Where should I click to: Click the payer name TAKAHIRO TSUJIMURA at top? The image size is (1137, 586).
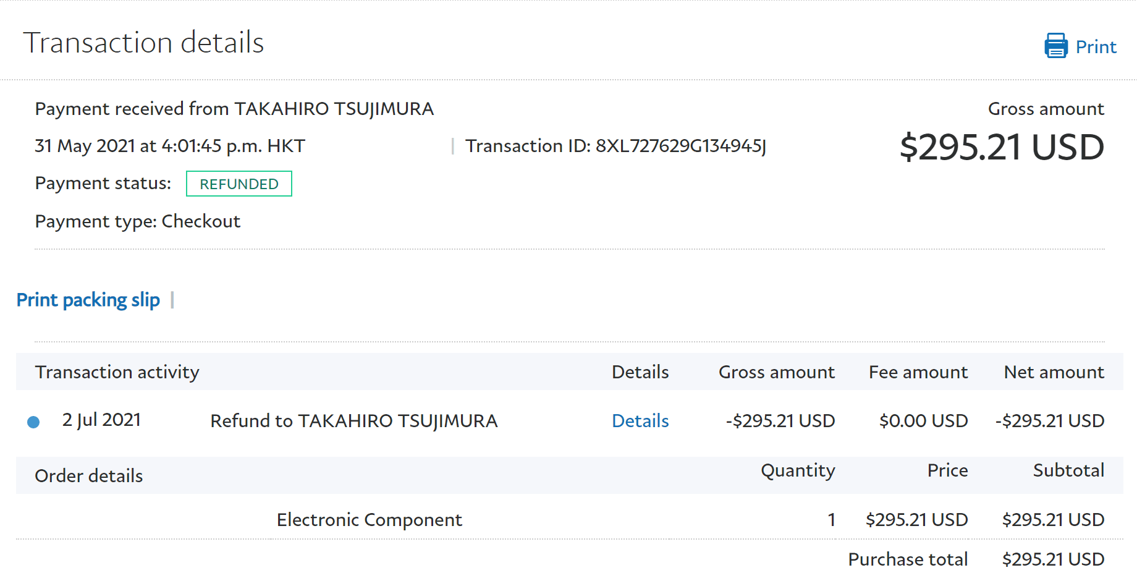coord(334,109)
